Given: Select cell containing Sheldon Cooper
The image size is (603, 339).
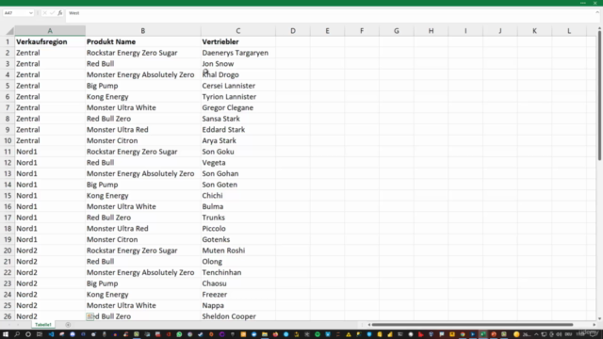Looking at the screenshot, I should [238, 316].
